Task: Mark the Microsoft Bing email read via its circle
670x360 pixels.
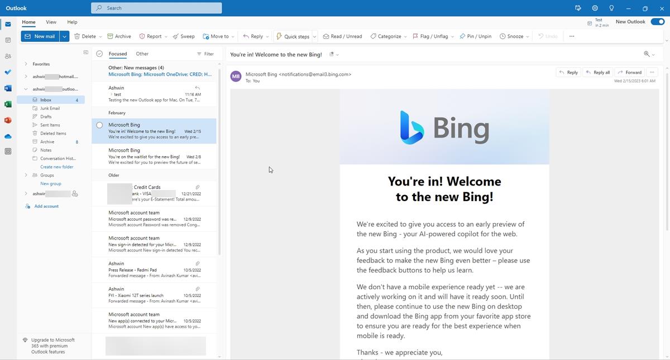Action: 99,125
